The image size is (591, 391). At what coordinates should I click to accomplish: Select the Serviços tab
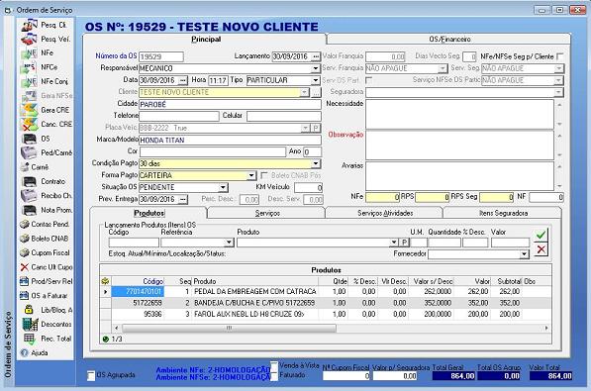267,213
